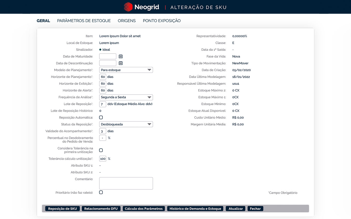This screenshot has width=351, height=219.
Task: Select the Geral tab
Action: [x=43, y=21]
